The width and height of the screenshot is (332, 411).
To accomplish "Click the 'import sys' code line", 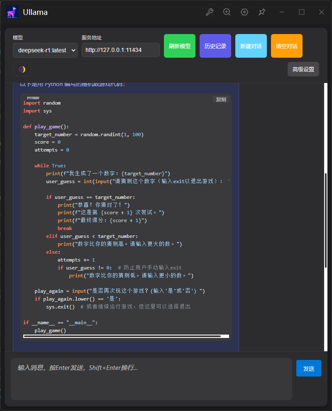I will pyautogui.click(x=37, y=111).
